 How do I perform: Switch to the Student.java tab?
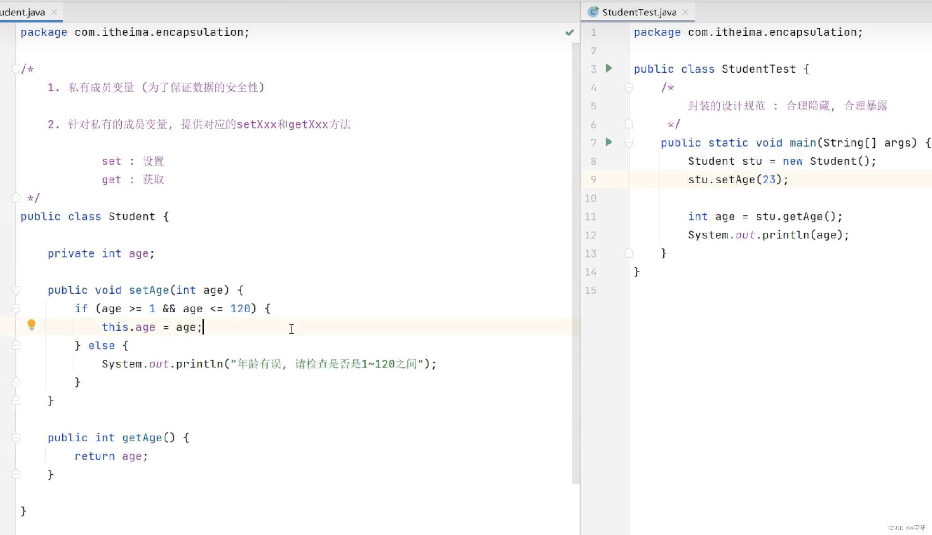(23, 12)
